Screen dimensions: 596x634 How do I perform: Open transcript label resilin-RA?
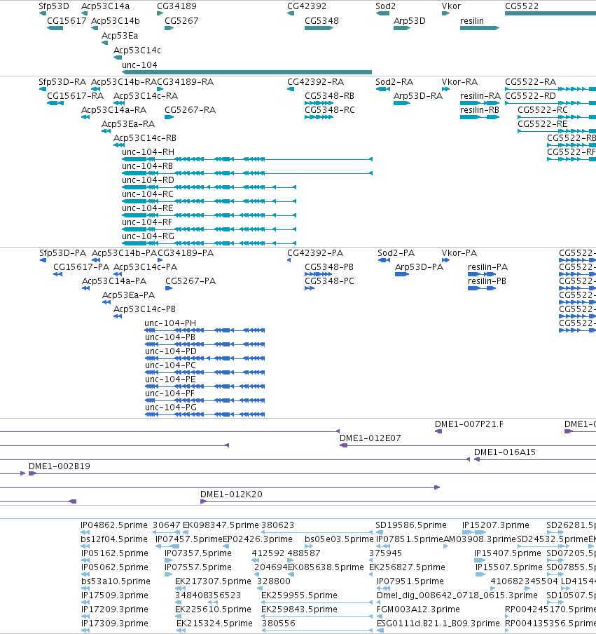tap(480, 96)
